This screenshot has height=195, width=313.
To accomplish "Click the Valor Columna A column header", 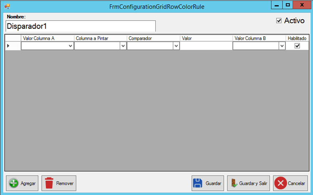I will [x=47, y=38].
